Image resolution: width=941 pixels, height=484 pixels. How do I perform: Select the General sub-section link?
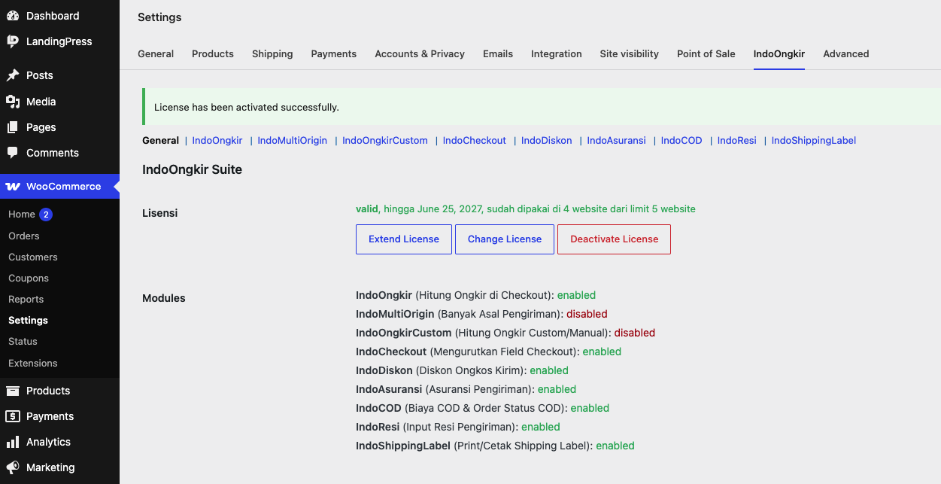point(160,141)
